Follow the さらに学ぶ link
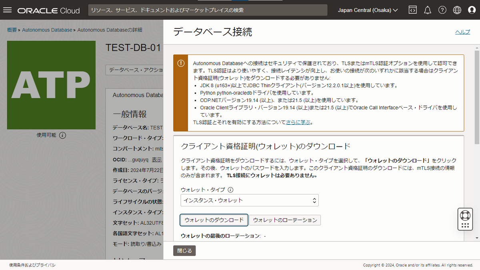The image size is (480, 270). click(x=298, y=122)
